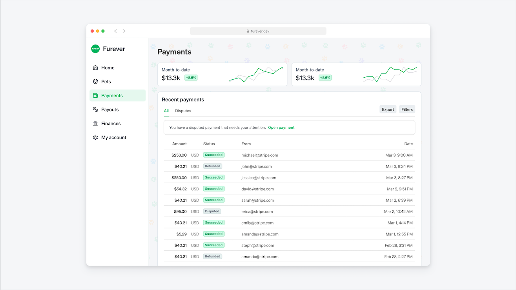Open the disputed payment via Open payment link
This screenshot has width=516, height=290.
(x=281, y=127)
